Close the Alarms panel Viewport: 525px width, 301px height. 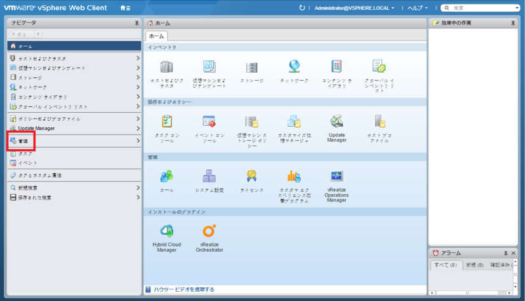pos(513,253)
